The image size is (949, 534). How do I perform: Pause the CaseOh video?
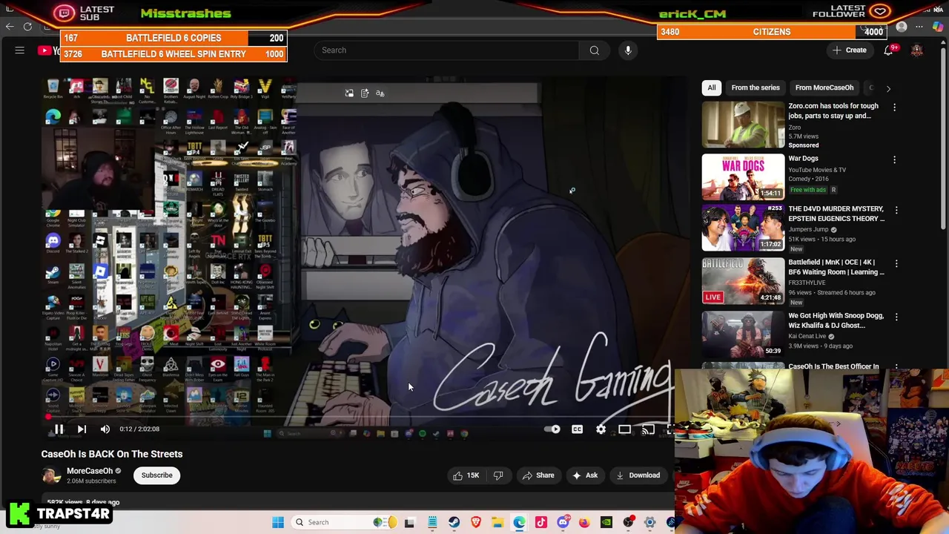click(59, 429)
